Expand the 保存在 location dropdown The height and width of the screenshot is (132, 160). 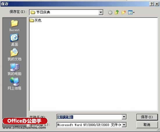[101, 12]
